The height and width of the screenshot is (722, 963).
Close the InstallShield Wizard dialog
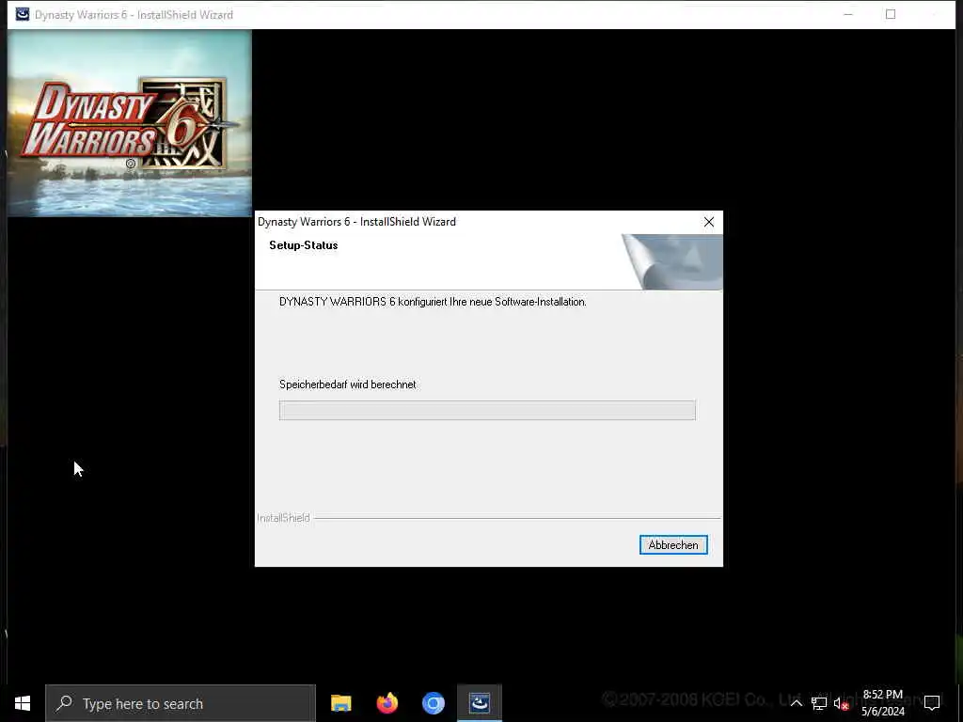[x=709, y=222]
